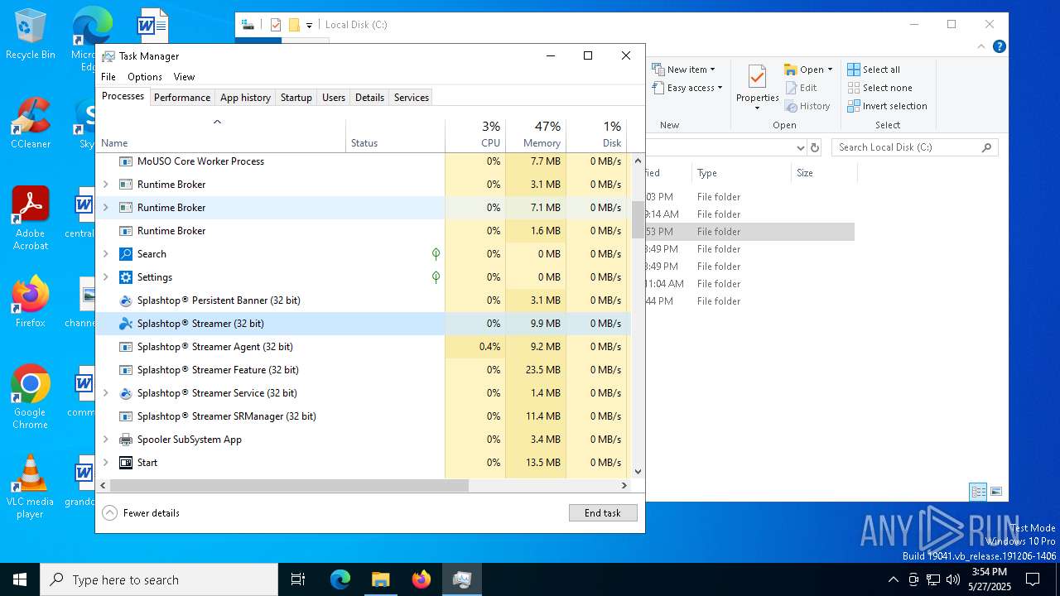
Task: Click the End task button
Action: click(603, 513)
